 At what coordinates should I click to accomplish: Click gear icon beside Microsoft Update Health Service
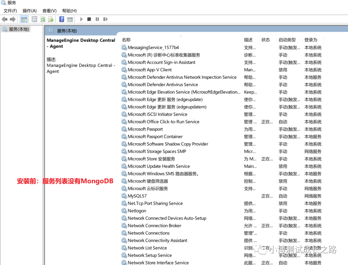point(124,166)
